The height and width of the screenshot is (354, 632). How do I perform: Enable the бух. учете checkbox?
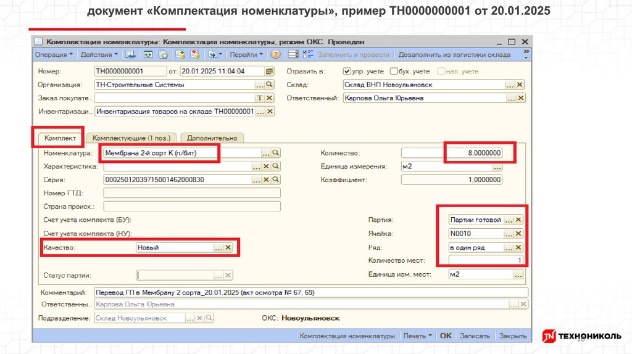[x=394, y=72]
